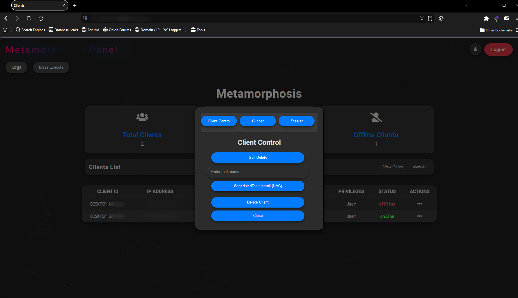Expand the tab list chevron
Screen dimensions: 518x298
pyautogui.click(x=466, y=5)
